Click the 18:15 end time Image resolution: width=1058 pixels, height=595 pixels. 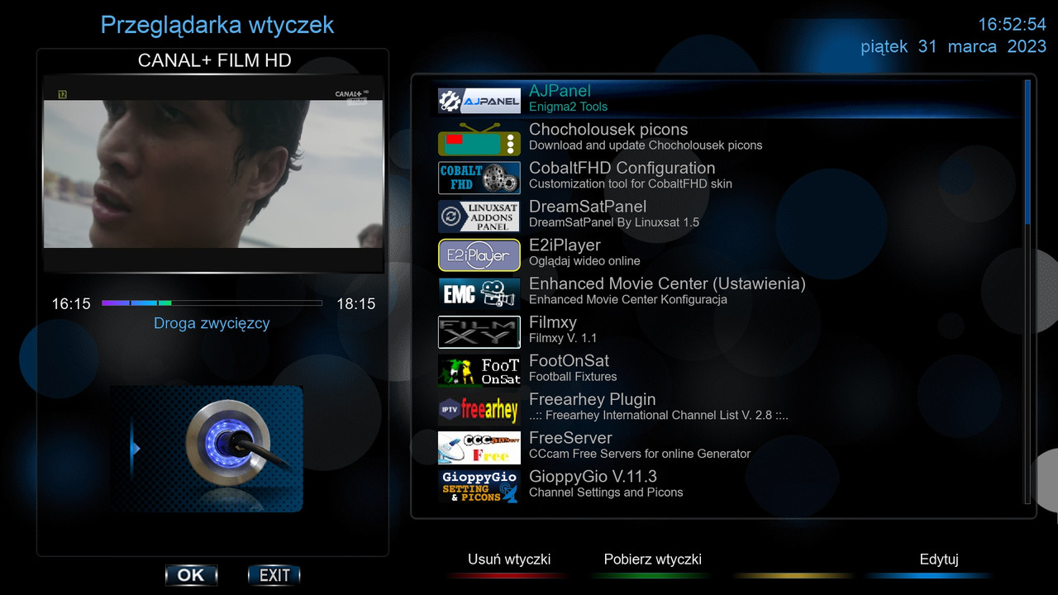[x=356, y=304]
